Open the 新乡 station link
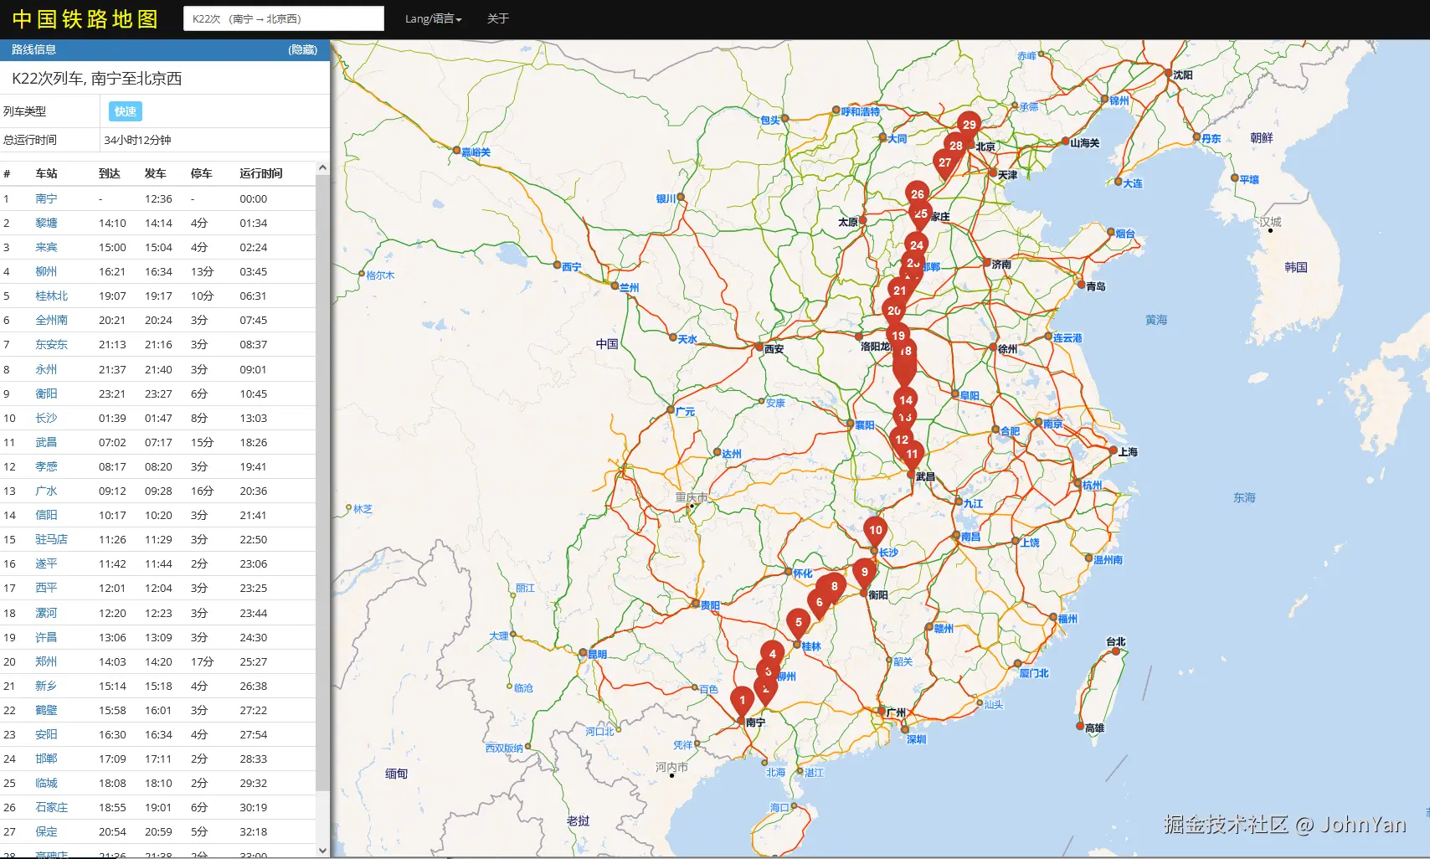The width and height of the screenshot is (1430, 859). tap(46, 687)
